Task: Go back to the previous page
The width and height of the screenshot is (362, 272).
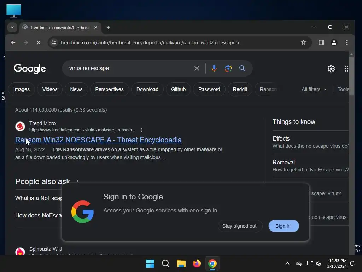Action: (13, 42)
